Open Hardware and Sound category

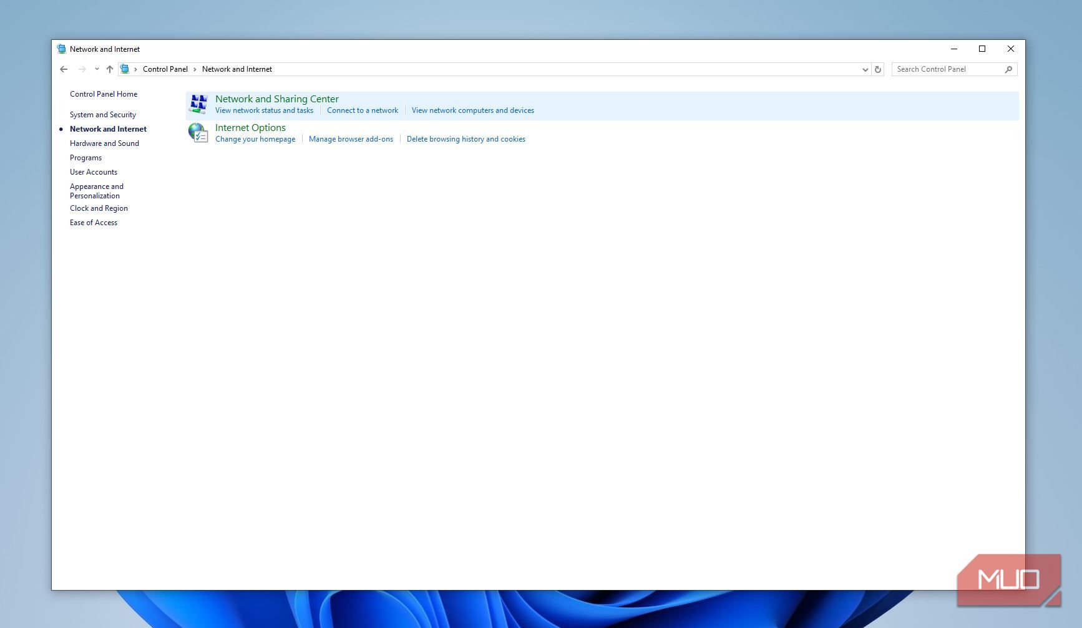[x=104, y=143]
